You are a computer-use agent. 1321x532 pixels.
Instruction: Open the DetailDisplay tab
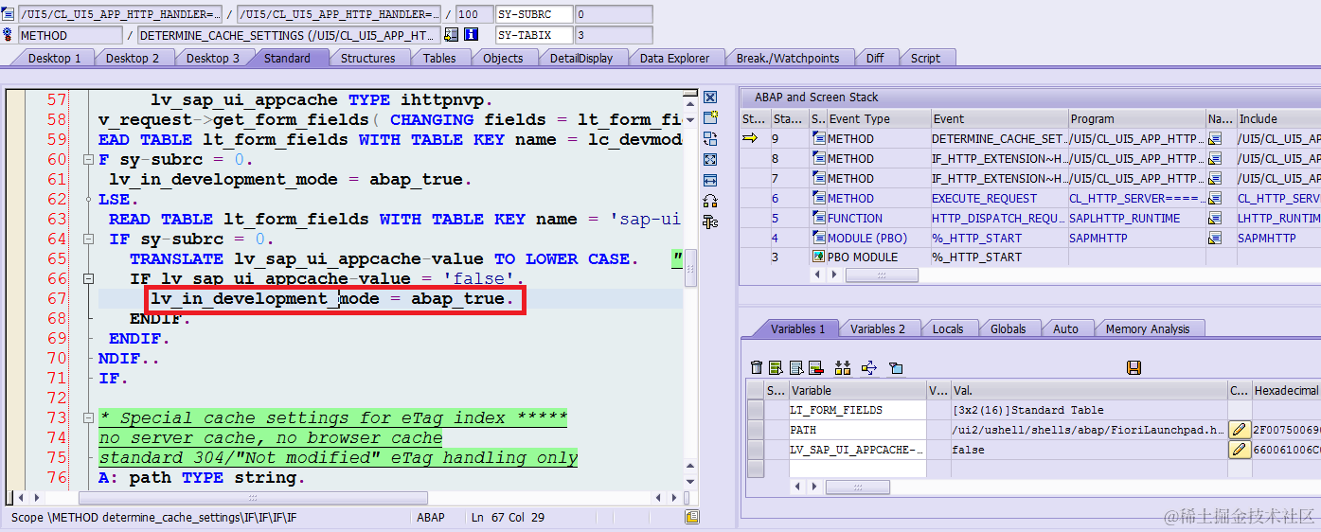point(581,58)
